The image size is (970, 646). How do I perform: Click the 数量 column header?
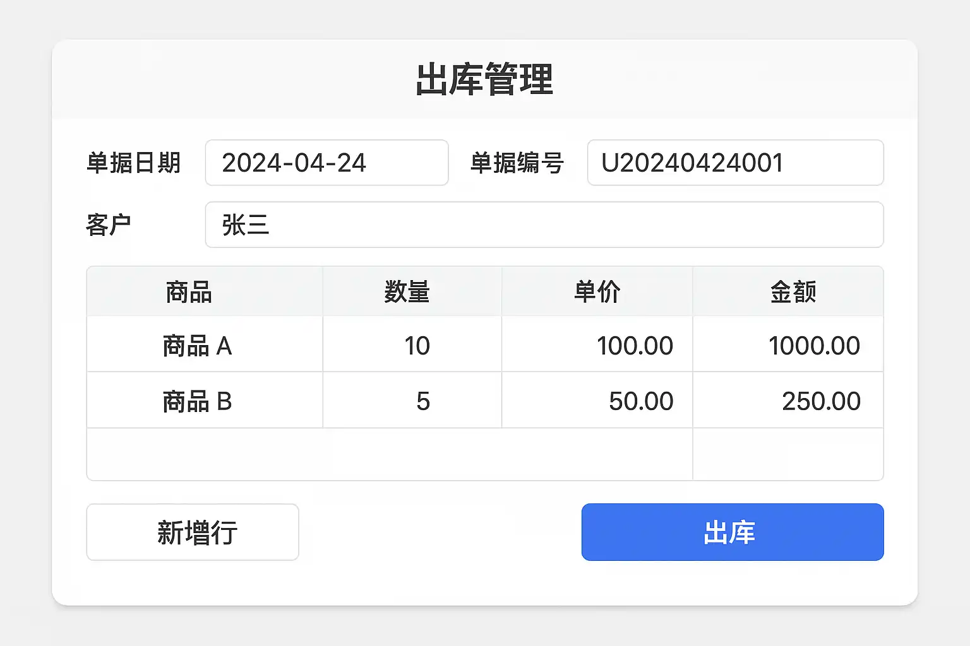pos(407,292)
